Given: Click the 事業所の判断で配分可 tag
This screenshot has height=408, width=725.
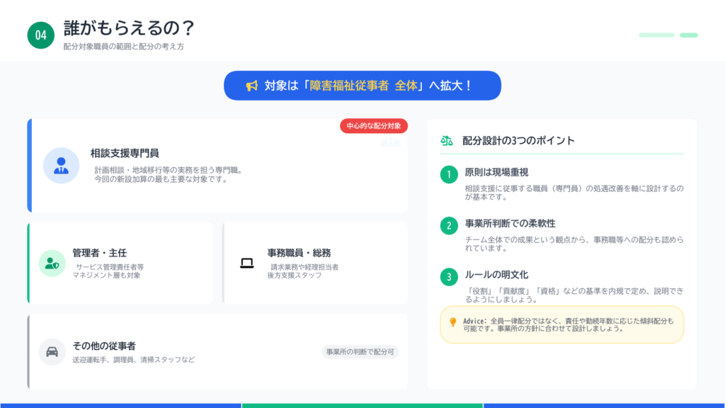Looking at the screenshot, I should tap(360, 351).
